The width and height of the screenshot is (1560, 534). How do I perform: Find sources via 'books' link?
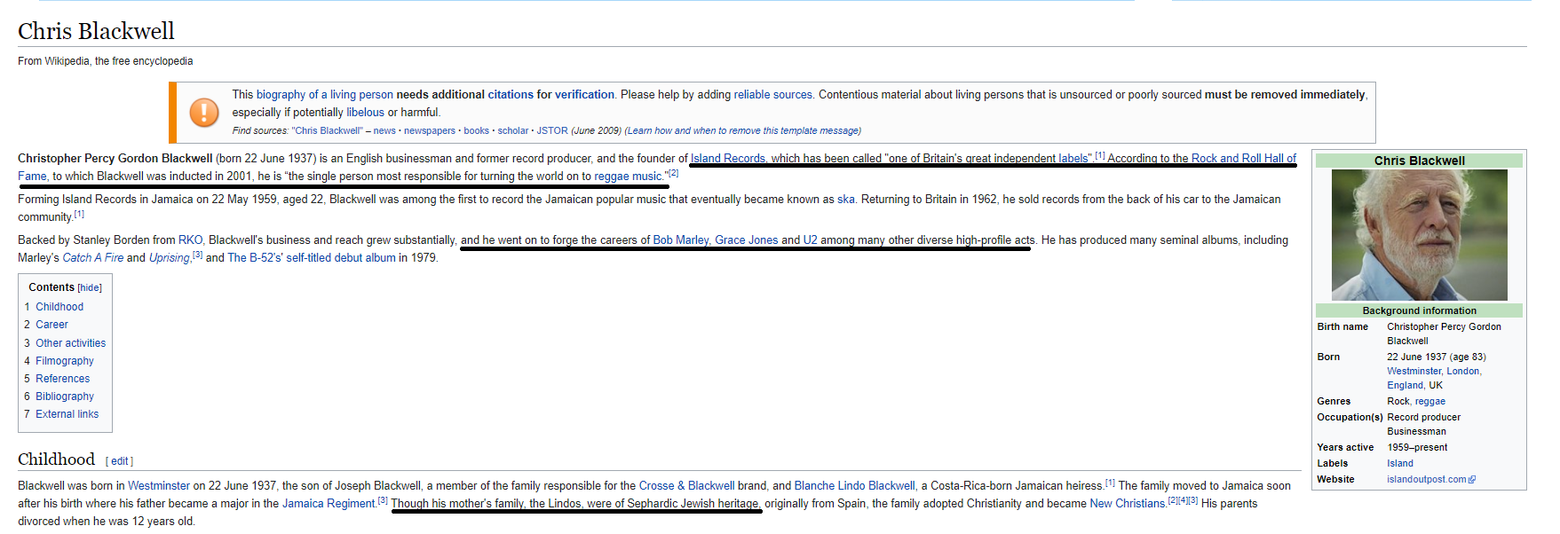(476, 131)
